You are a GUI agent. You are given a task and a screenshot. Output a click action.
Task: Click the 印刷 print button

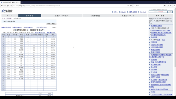(x=49, y=24)
